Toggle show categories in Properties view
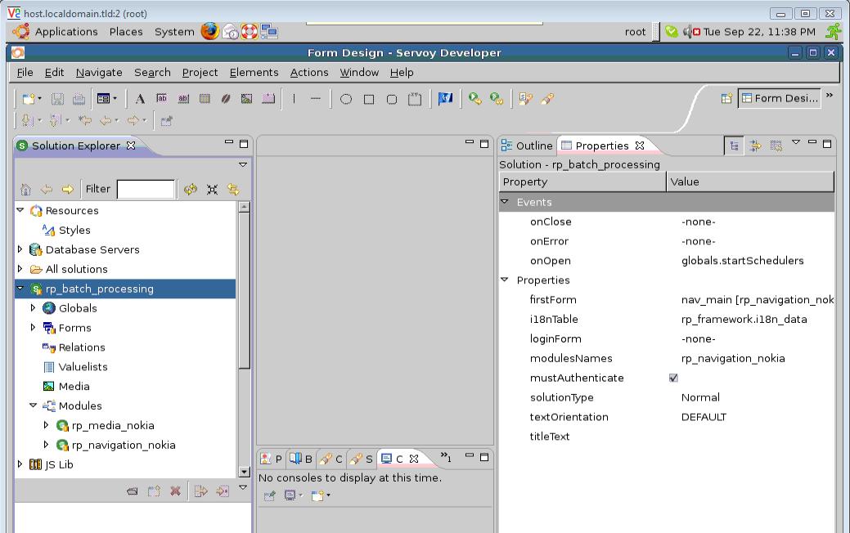 pyautogui.click(x=734, y=146)
